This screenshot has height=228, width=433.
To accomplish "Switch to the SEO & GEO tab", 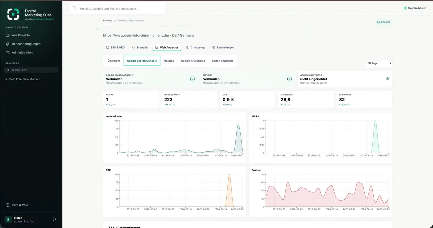I will (x=115, y=48).
